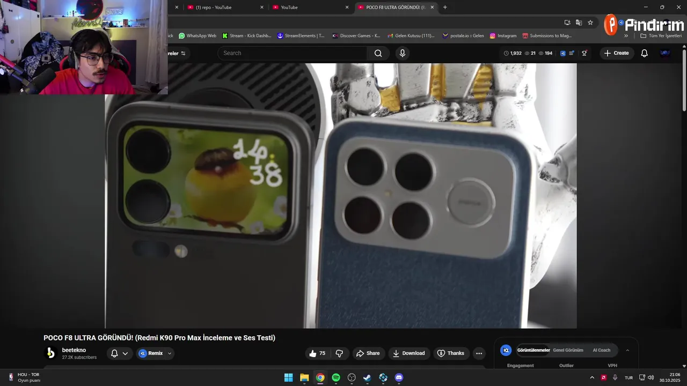The image size is (687, 386).
Task: Select the Genel Görünüm tab
Action: pos(568,350)
